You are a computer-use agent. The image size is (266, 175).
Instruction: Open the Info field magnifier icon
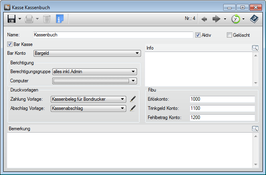pos(255,48)
